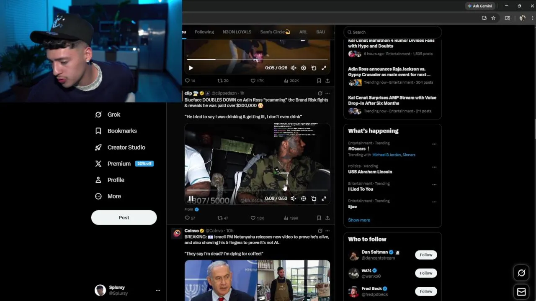
Task: Switch to the Following tab
Action: click(204, 32)
